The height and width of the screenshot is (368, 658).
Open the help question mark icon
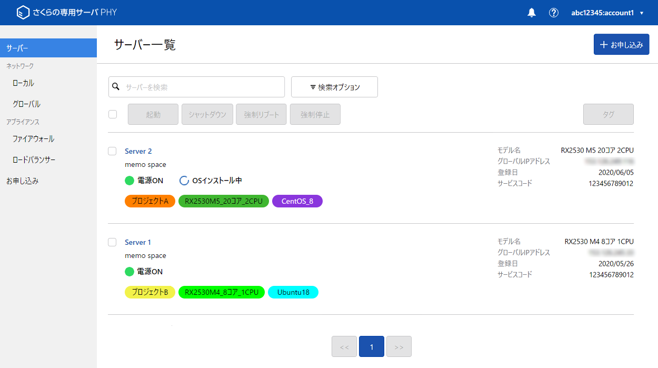tap(553, 13)
